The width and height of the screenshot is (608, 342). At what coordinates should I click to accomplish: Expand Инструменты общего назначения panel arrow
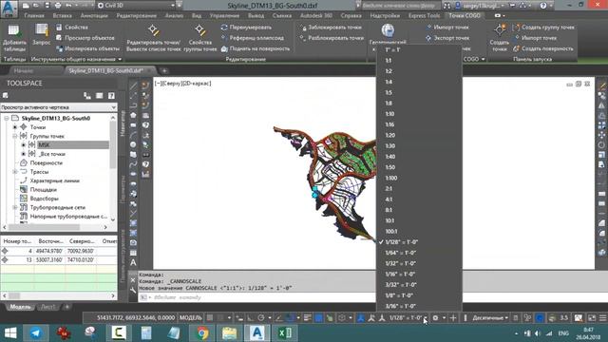[120, 59]
